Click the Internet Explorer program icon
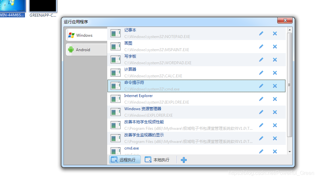 click(115, 99)
